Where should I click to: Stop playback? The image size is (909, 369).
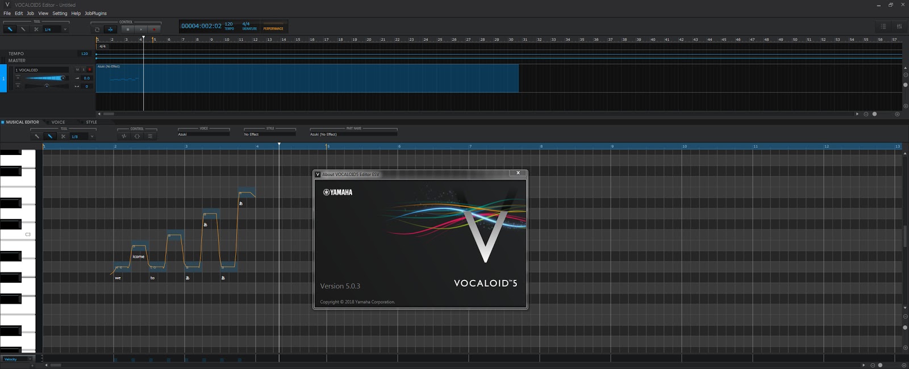(x=128, y=29)
